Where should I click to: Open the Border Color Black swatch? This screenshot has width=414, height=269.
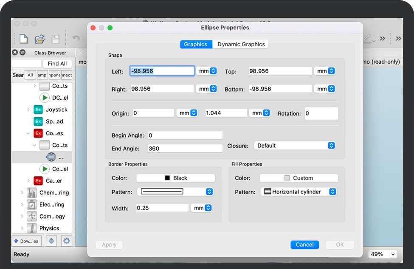[175, 178]
